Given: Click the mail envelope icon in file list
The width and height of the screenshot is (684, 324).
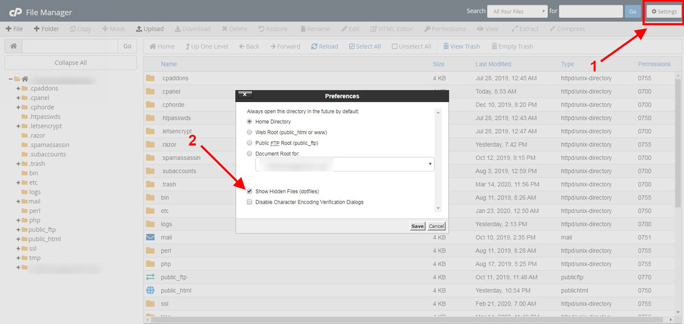Looking at the screenshot, I should [150, 237].
